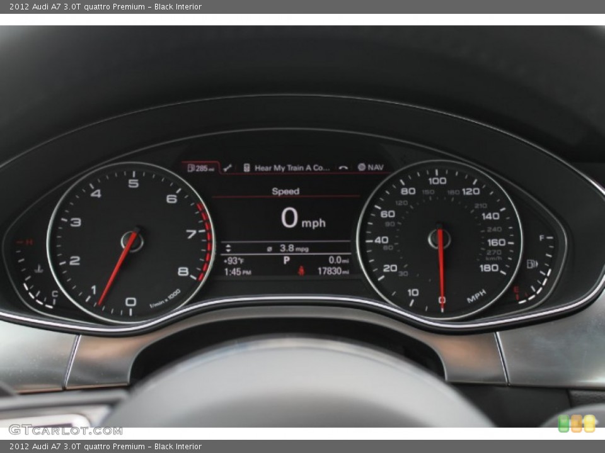Click the red 'H' hot temperature mark
605x453 pixels.
click(29, 242)
